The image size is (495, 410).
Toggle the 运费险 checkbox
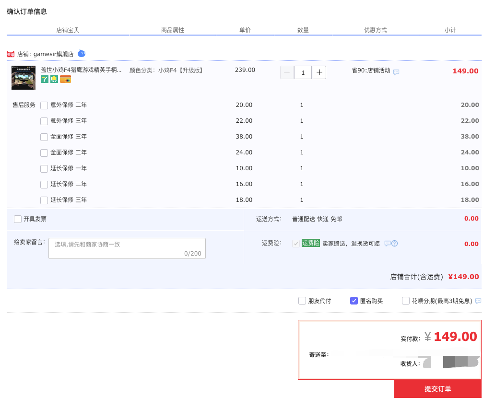(x=296, y=243)
